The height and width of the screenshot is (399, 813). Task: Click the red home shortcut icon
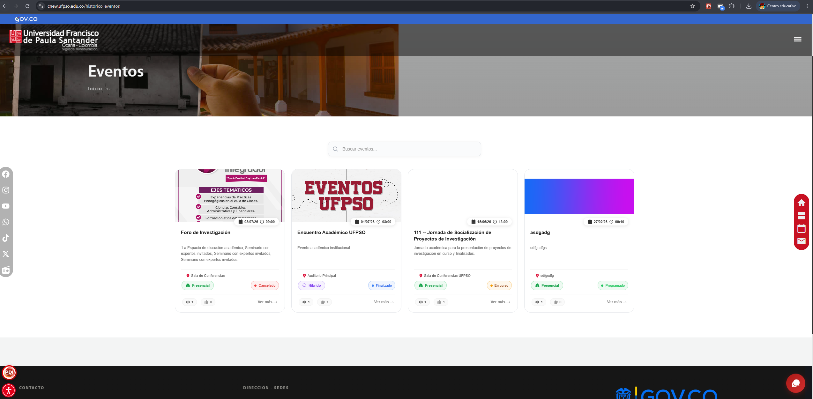801,203
